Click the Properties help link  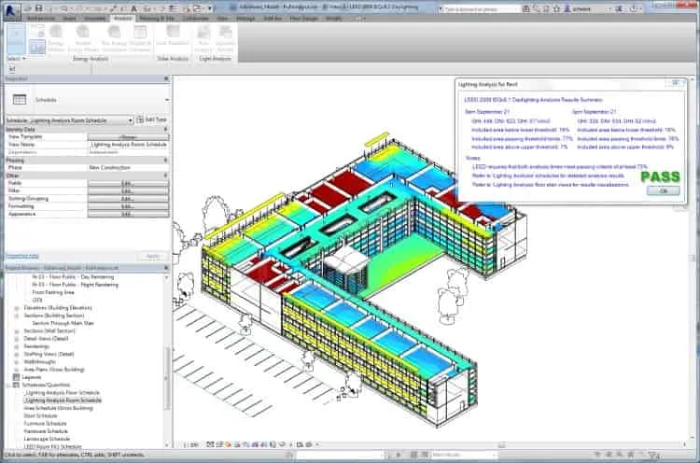[21, 257]
